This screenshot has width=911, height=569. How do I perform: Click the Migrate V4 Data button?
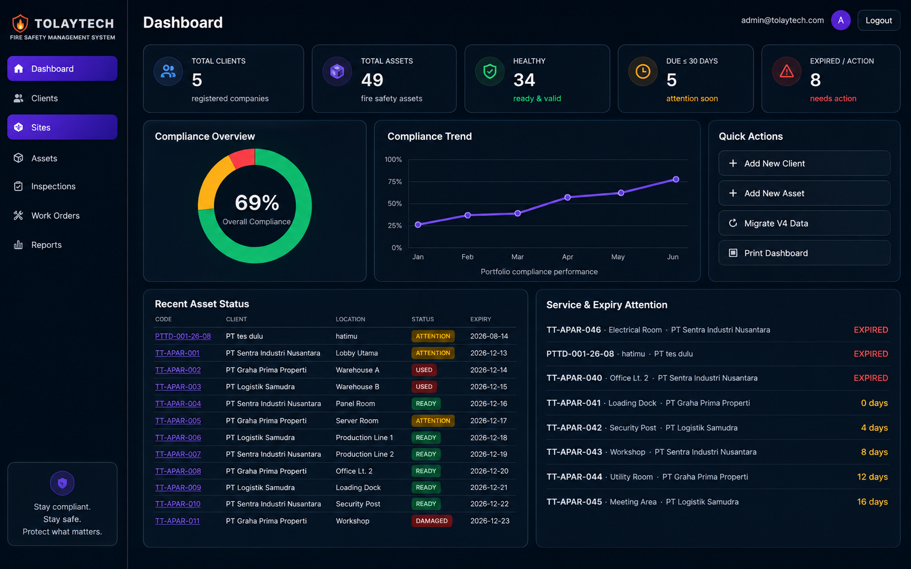tap(804, 223)
